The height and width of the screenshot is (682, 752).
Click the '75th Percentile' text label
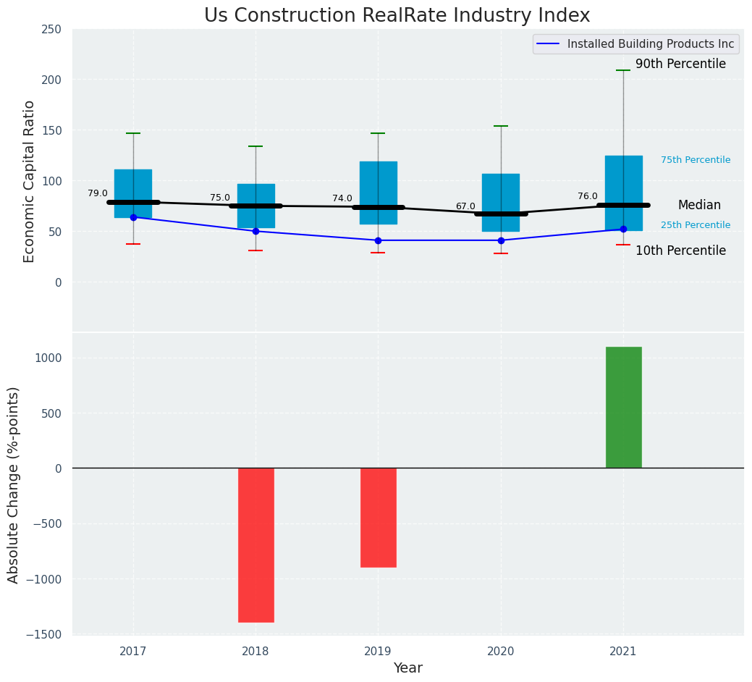click(x=695, y=160)
